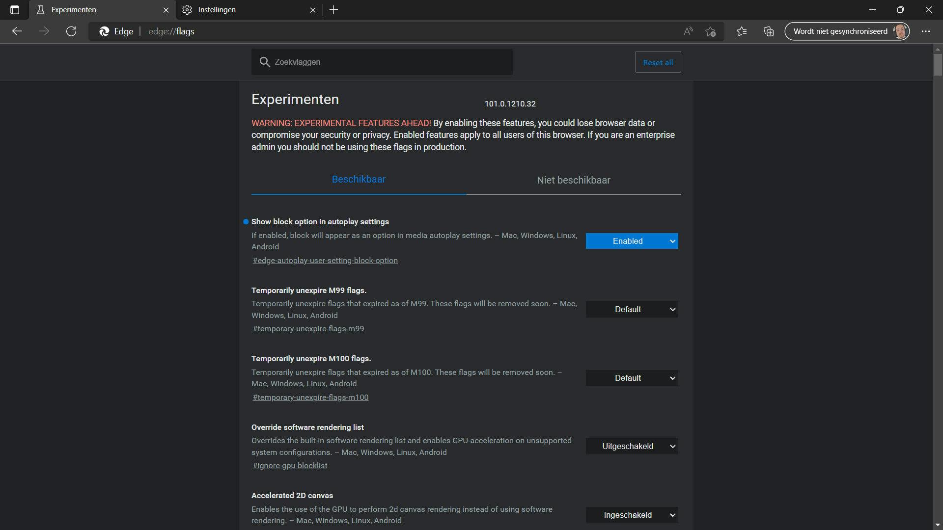Click the Reset all button
This screenshot has width=943, height=530.
coord(658,62)
